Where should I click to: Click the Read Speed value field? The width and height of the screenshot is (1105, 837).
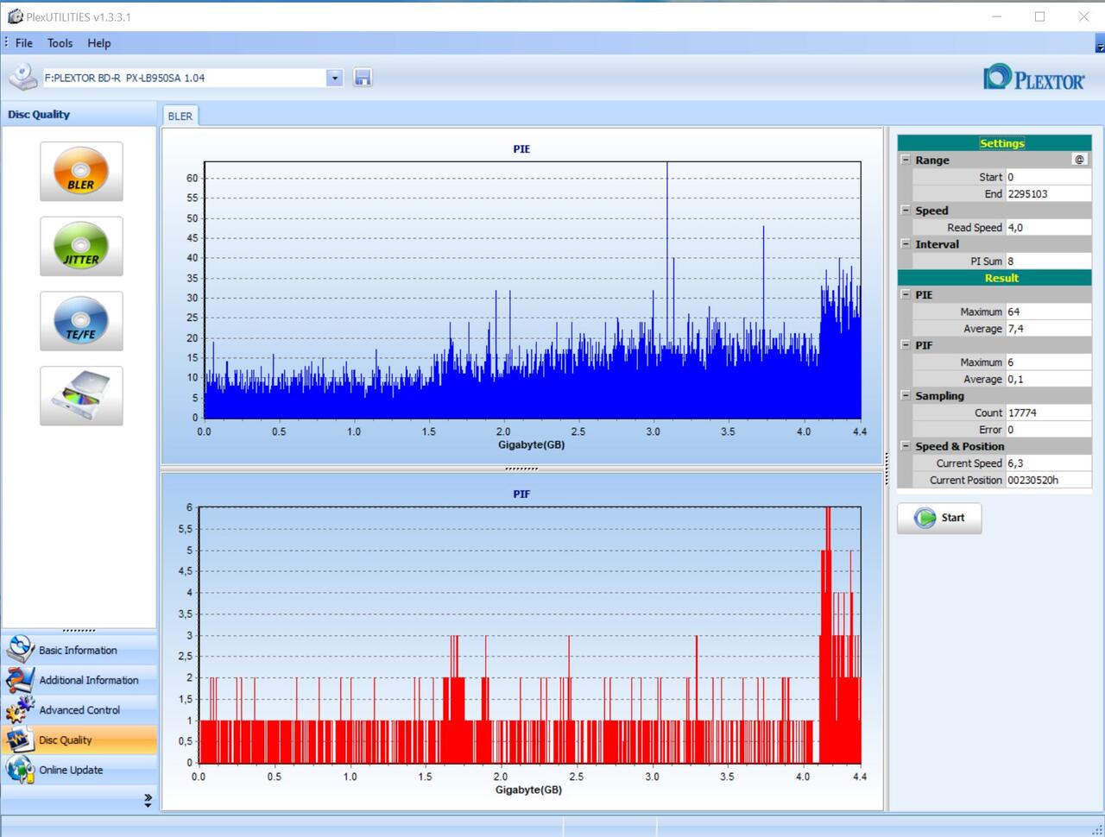1047,228
